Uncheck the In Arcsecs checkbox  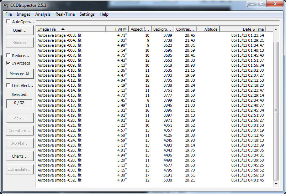click(x=8, y=63)
